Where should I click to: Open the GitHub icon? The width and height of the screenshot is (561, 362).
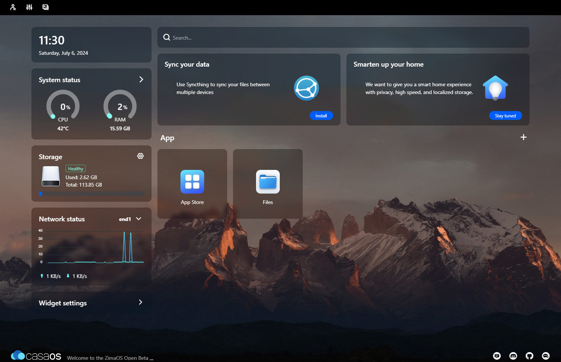[x=530, y=356]
